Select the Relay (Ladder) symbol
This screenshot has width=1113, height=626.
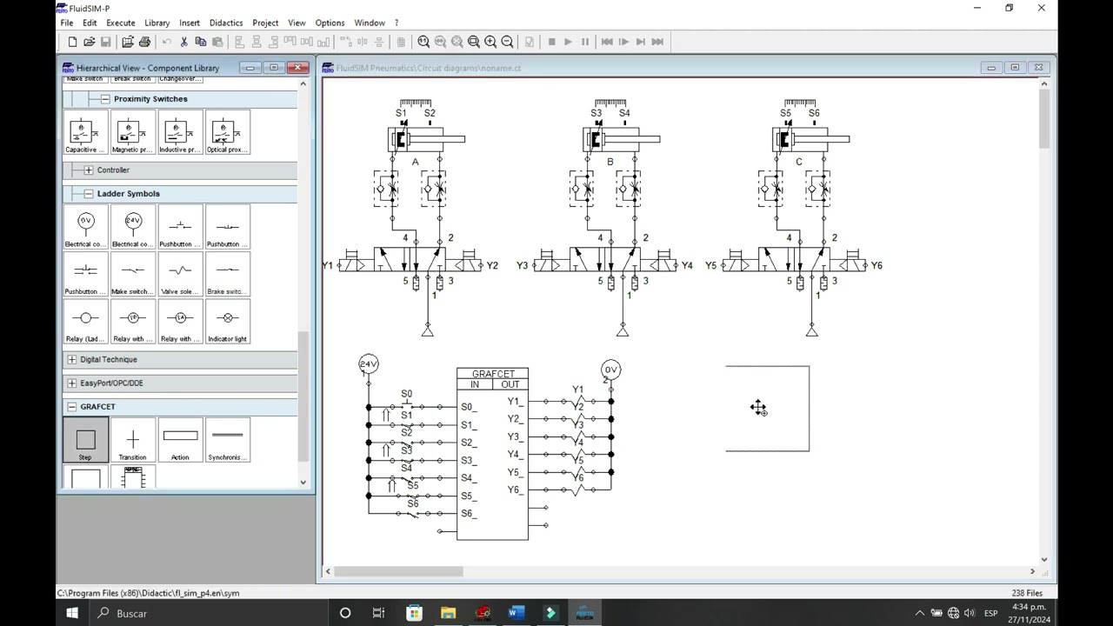click(x=85, y=323)
